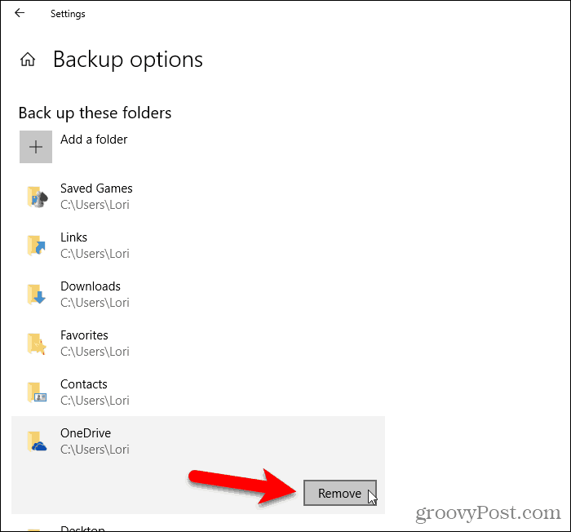Click the Backup options page title
This screenshot has height=532, width=571.
click(128, 60)
